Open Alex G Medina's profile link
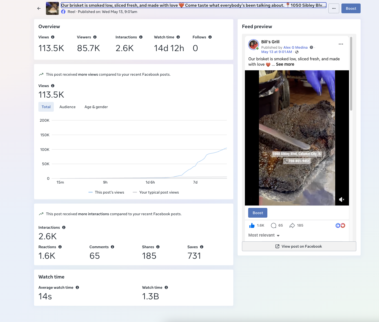The width and height of the screenshot is (379, 322). 295,47
